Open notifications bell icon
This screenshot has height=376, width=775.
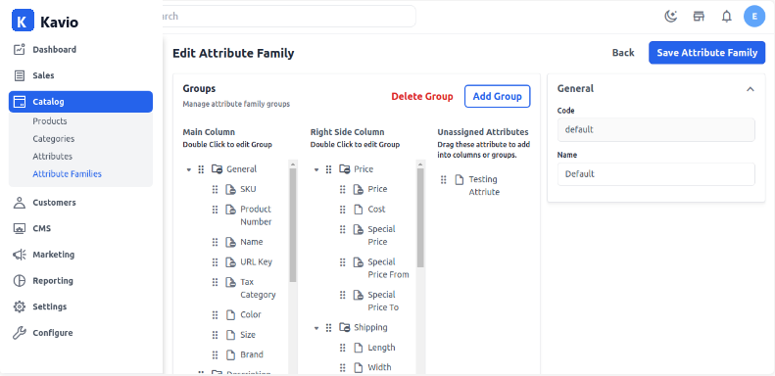pyautogui.click(x=726, y=17)
